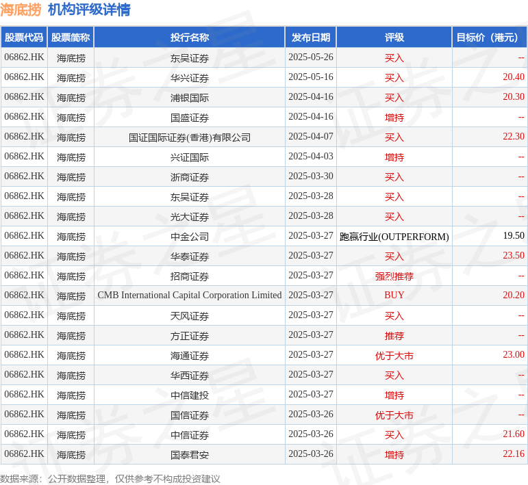Click the 机构评级详情 heading

(89, 10)
